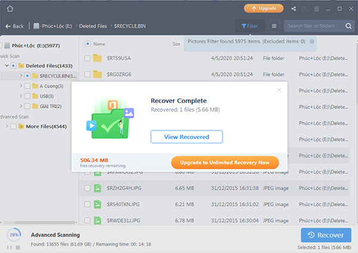Click the USB folder icon
Image resolution: width=358 pixels, height=253 pixels.
point(35,96)
